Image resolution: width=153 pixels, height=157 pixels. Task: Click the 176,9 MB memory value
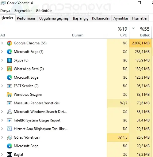142,60
